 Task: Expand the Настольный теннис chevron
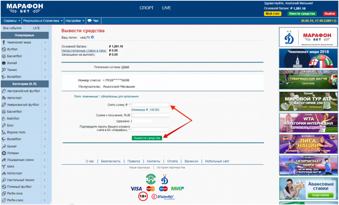pyautogui.click(x=45, y=180)
